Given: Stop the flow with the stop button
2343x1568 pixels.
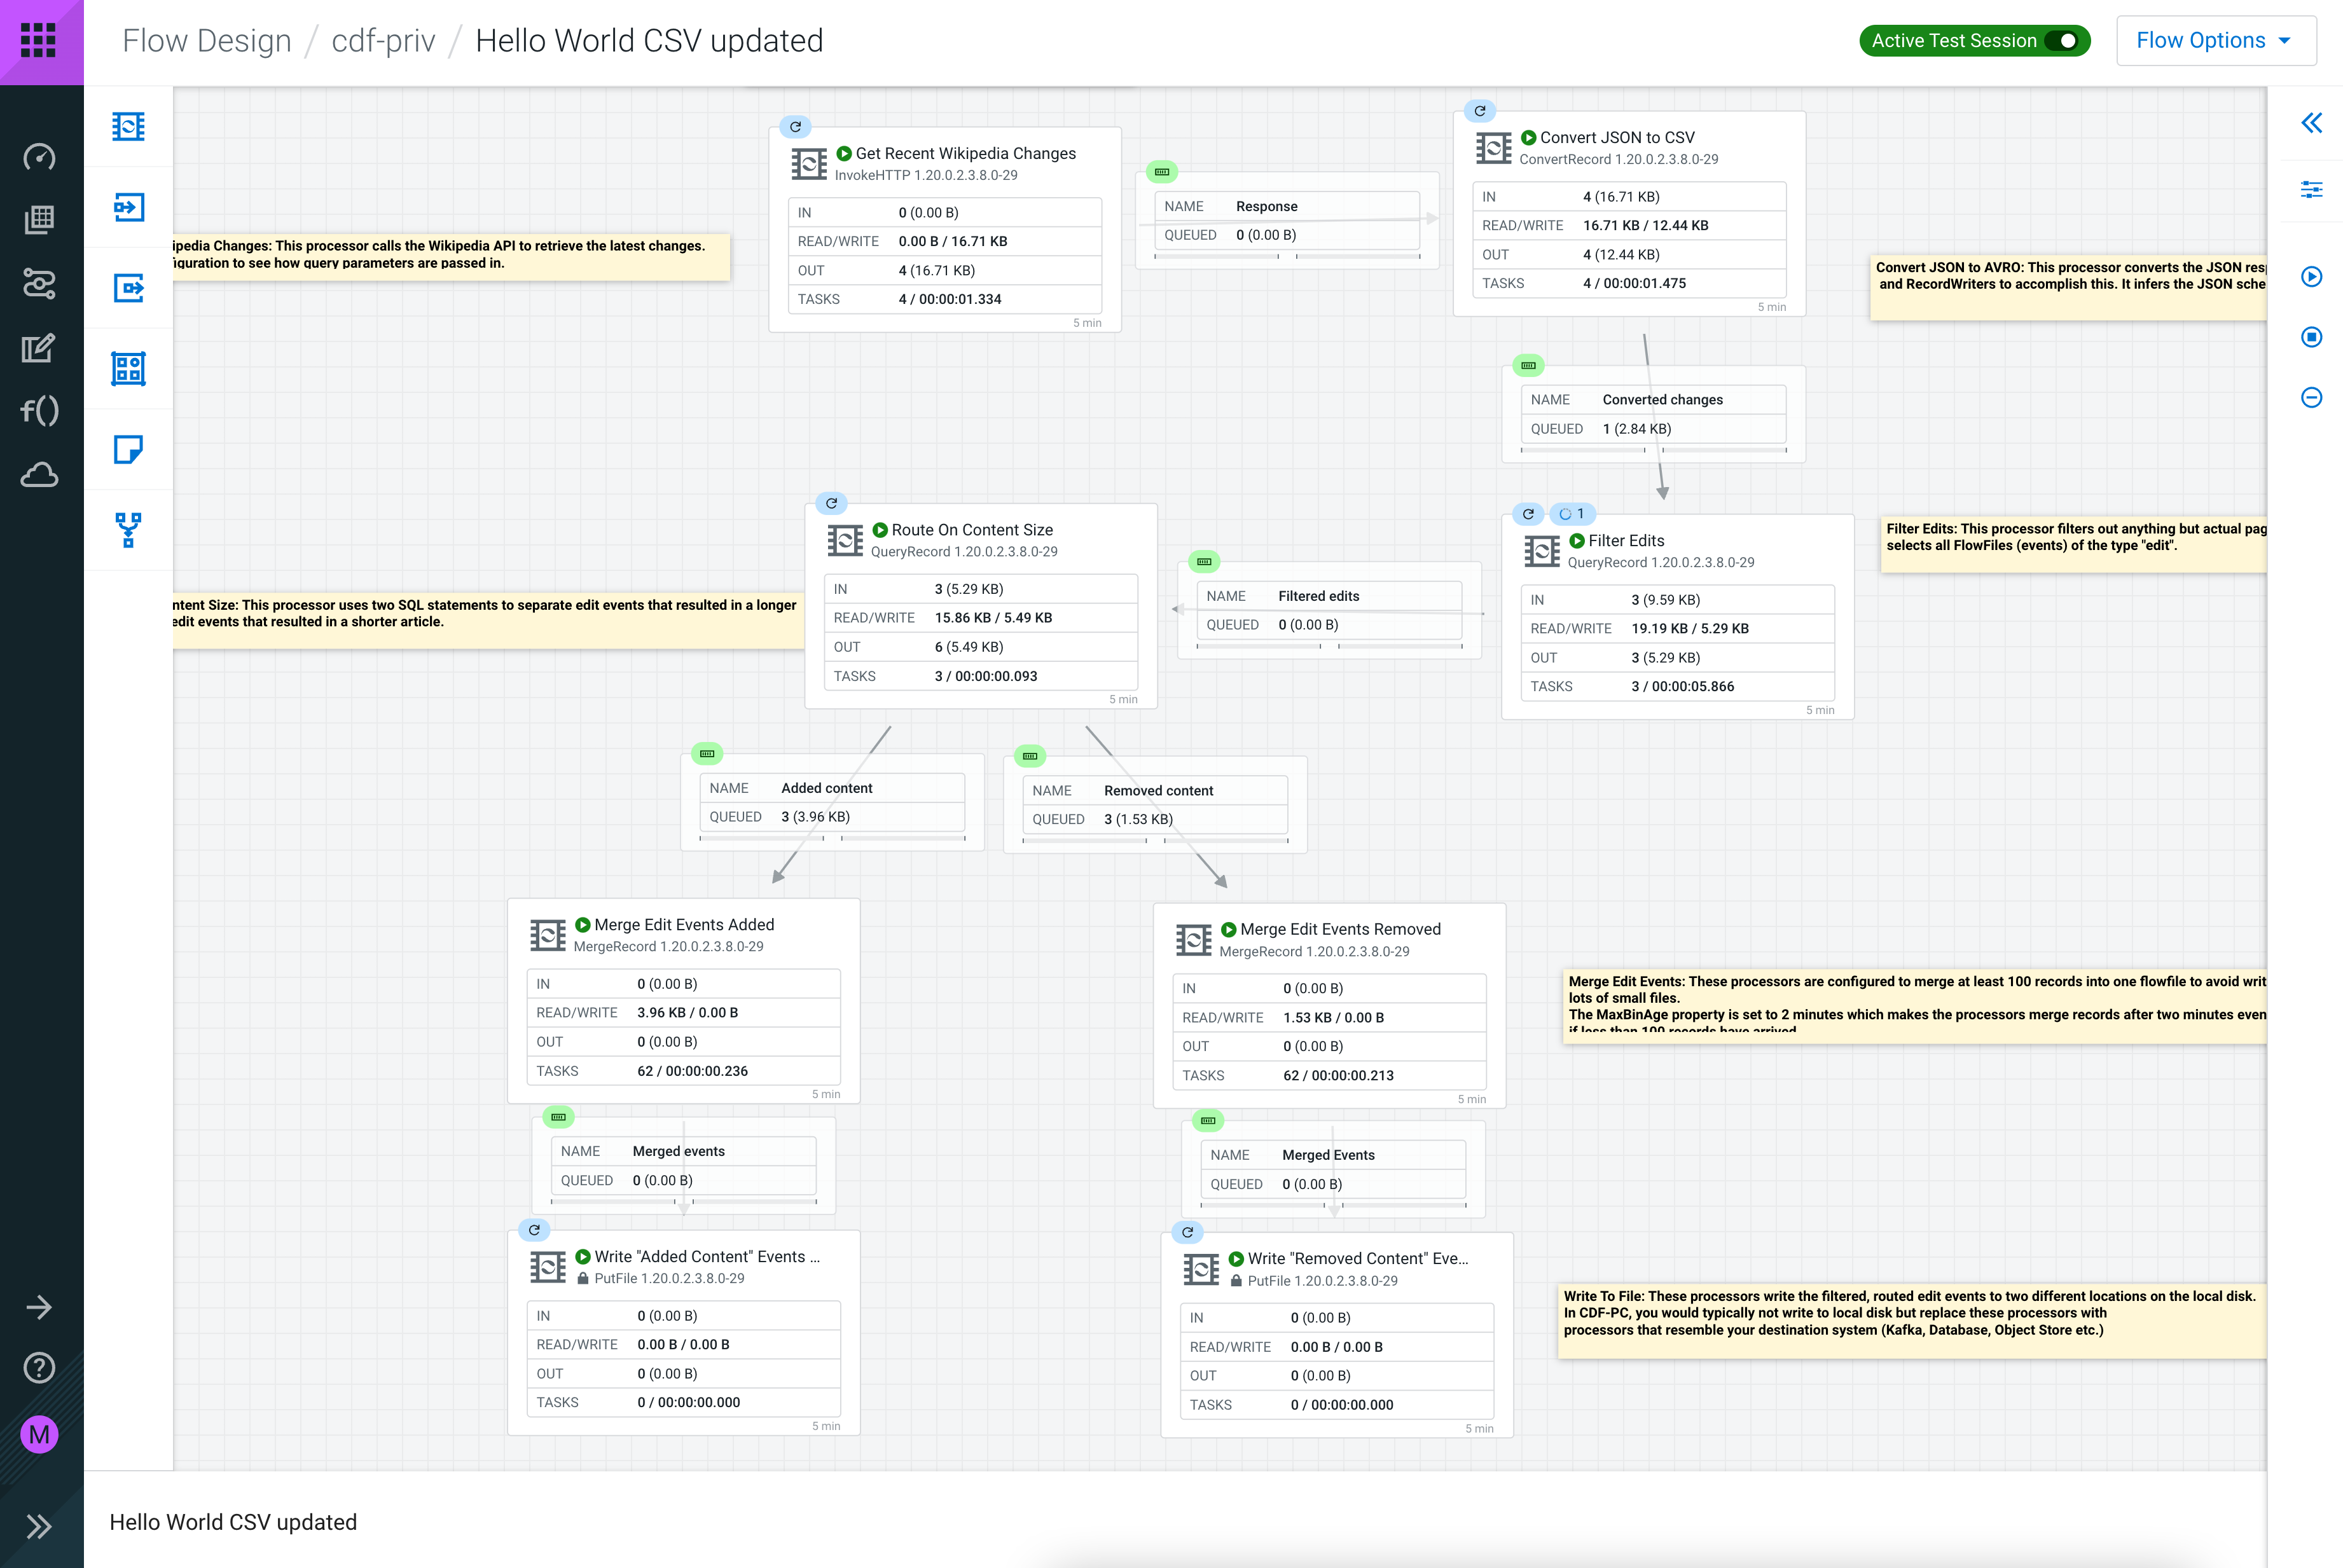Looking at the screenshot, I should click(x=2311, y=337).
